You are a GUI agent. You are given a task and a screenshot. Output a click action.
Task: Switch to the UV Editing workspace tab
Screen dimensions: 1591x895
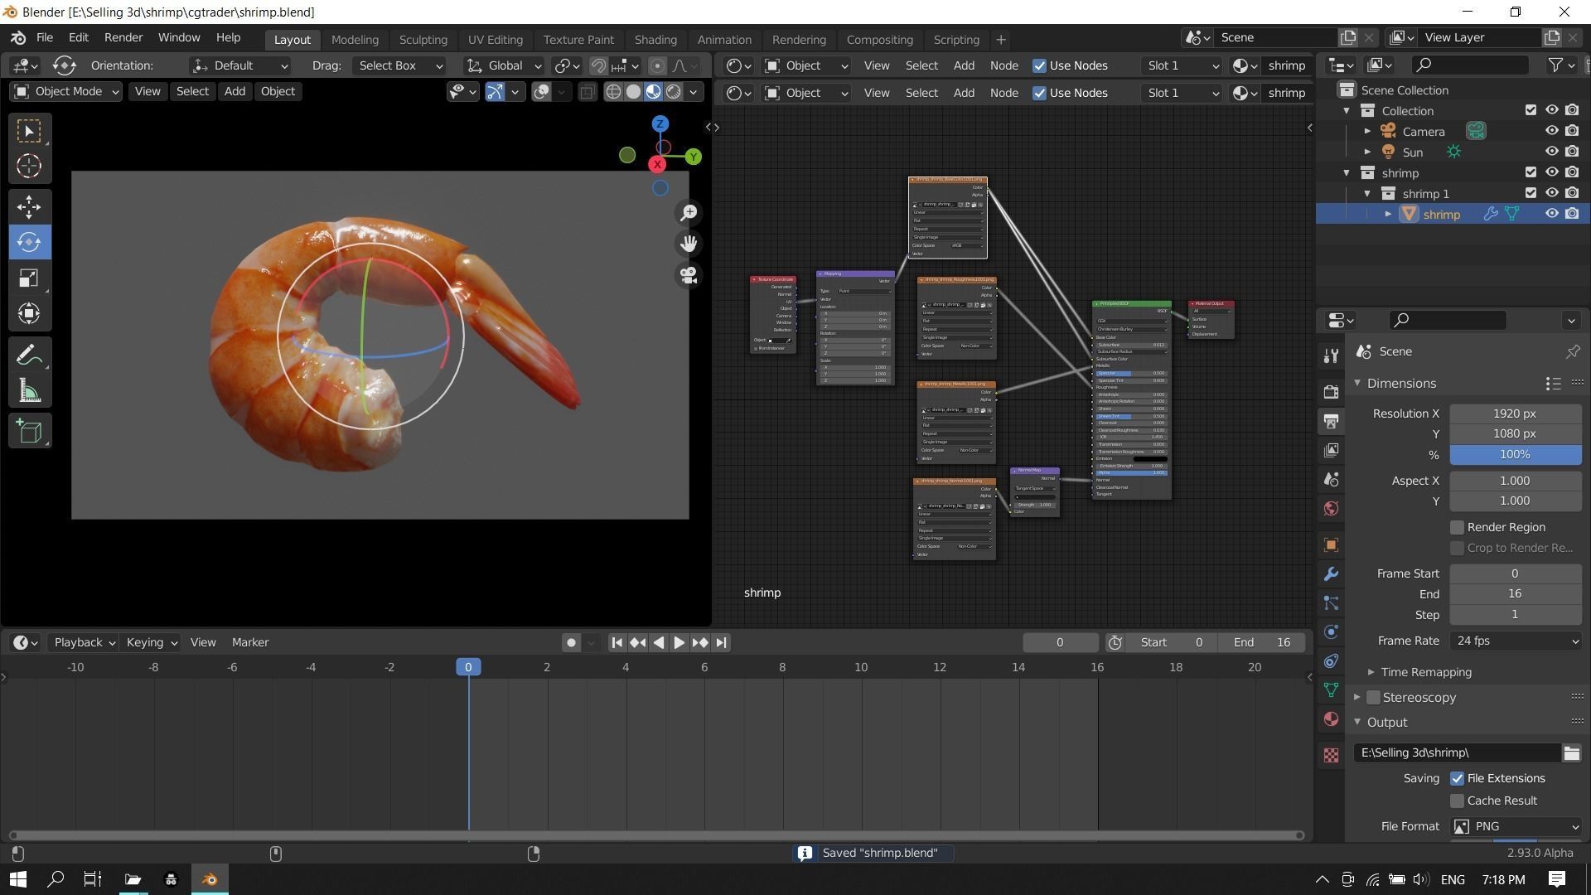[x=495, y=40]
